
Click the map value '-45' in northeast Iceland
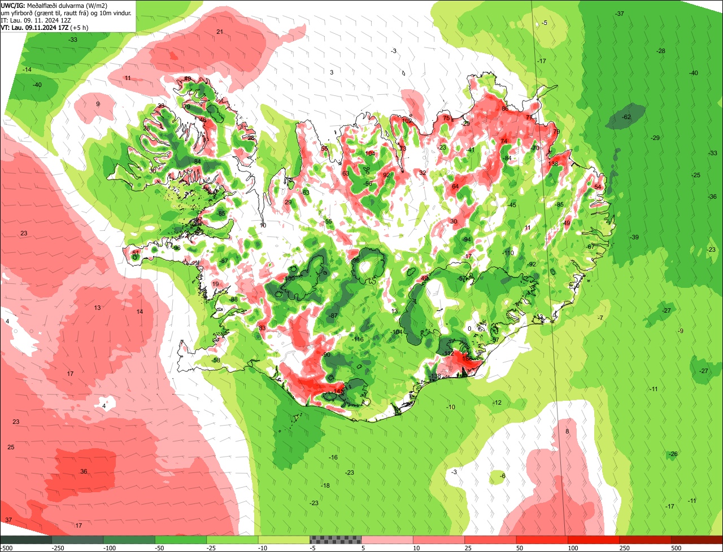point(512,205)
